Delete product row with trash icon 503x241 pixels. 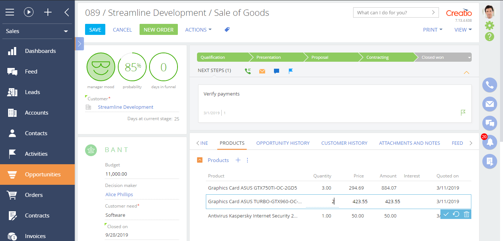coord(467,214)
